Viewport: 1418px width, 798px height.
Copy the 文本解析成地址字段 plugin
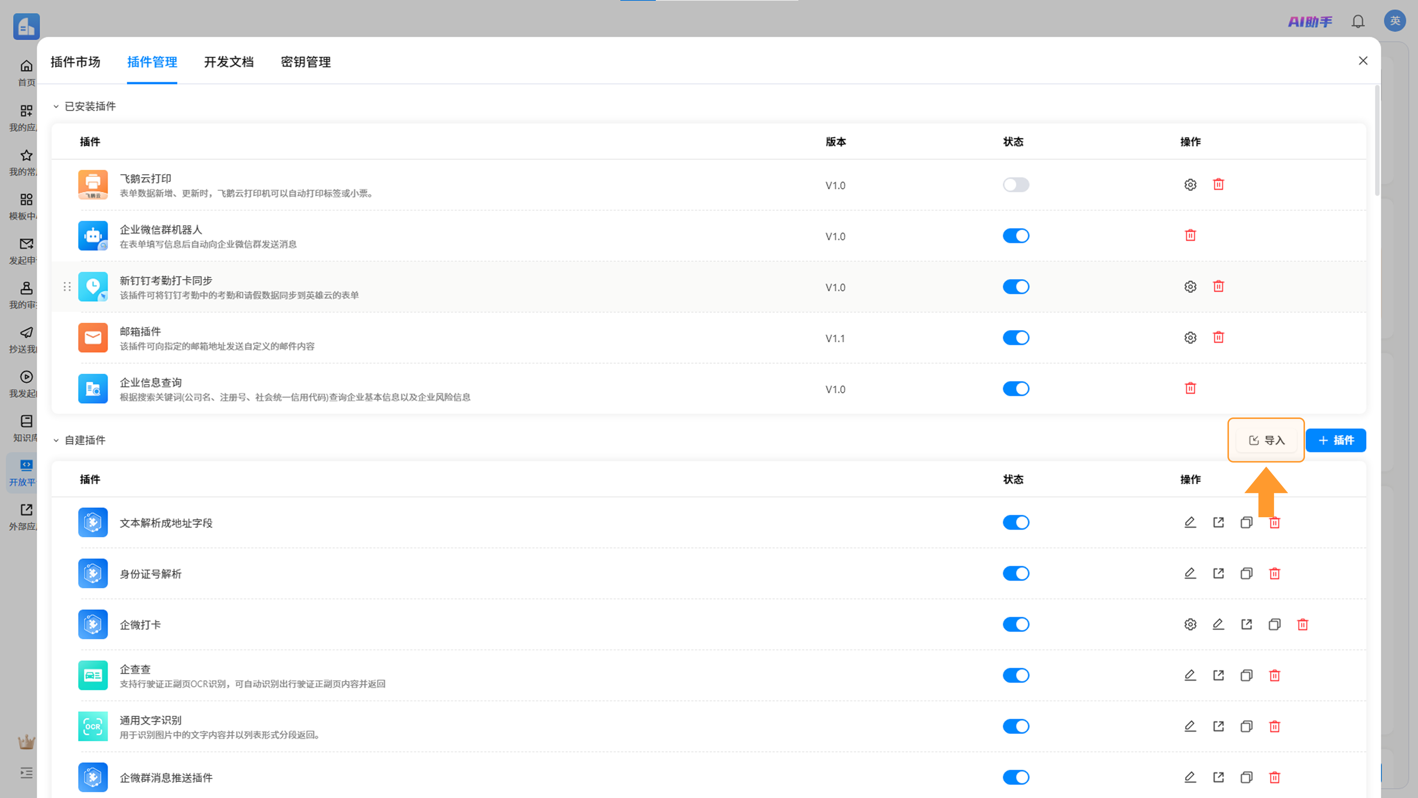[1246, 522]
